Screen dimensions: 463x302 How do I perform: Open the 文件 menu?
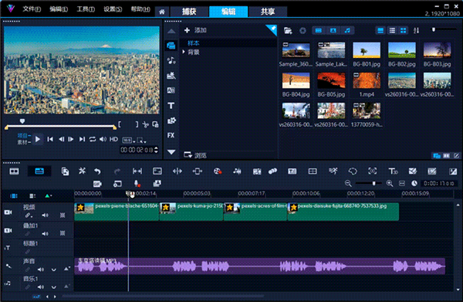[x=32, y=8]
